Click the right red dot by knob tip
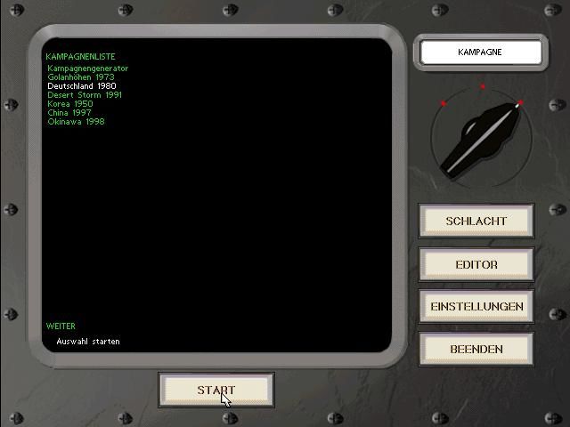Viewport: 570px width, 427px height. tap(520, 103)
